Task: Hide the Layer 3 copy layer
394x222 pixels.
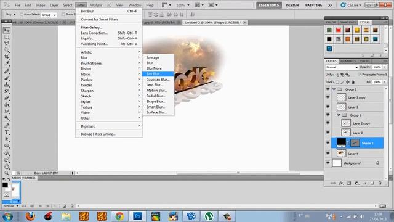Action: pos(328,97)
